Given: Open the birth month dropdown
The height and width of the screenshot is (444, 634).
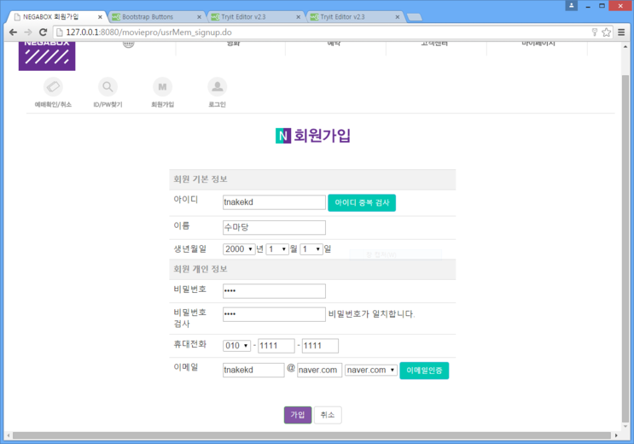Looking at the screenshot, I should pyautogui.click(x=276, y=249).
